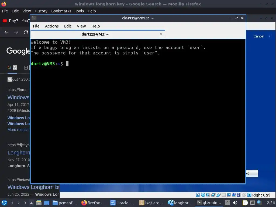Click the Google logo
Screen dimensions: 276x207
pos(18,51)
